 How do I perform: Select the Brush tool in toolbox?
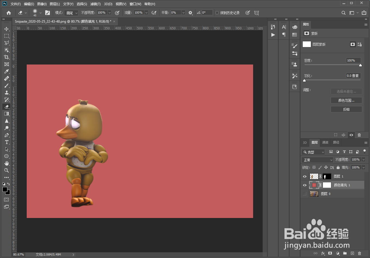click(7, 85)
